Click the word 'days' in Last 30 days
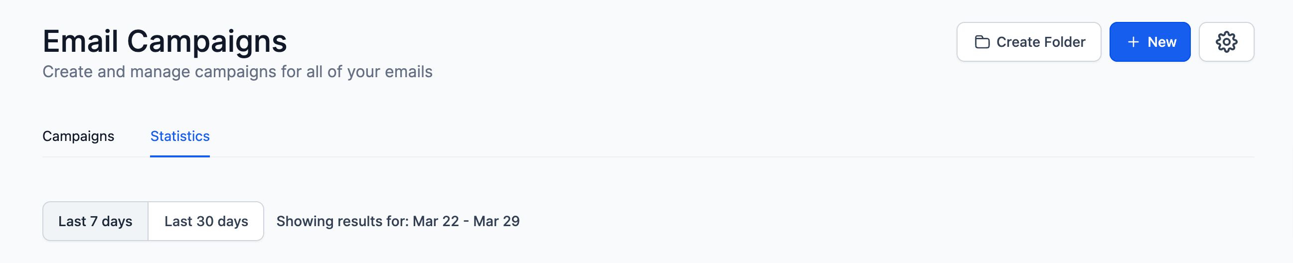This screenshot has width=1293, height=263. [x=233, y=221]
